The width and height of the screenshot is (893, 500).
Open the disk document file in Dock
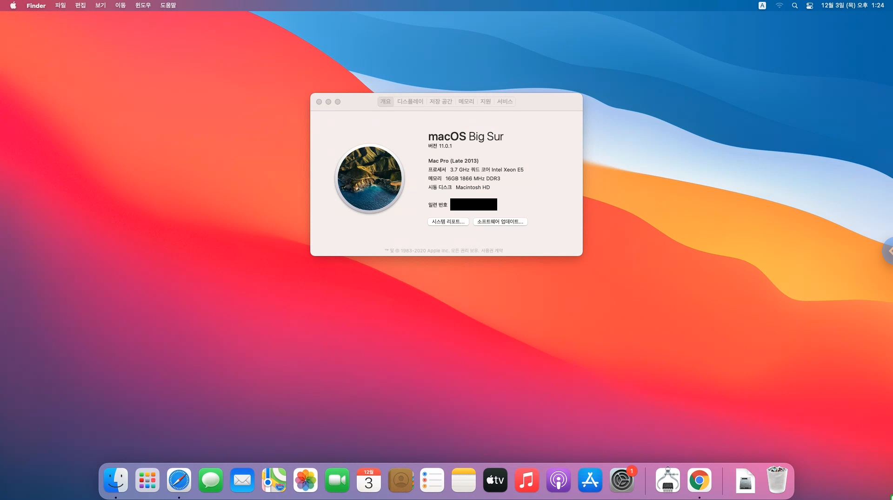point(746,480)
